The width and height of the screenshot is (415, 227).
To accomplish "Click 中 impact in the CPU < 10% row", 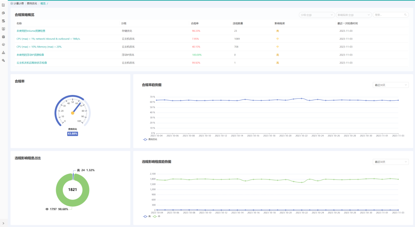I will (277, 47).
